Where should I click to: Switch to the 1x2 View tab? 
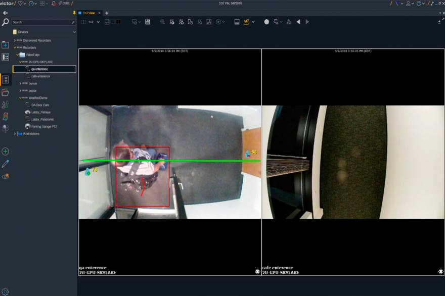(88, 13)
